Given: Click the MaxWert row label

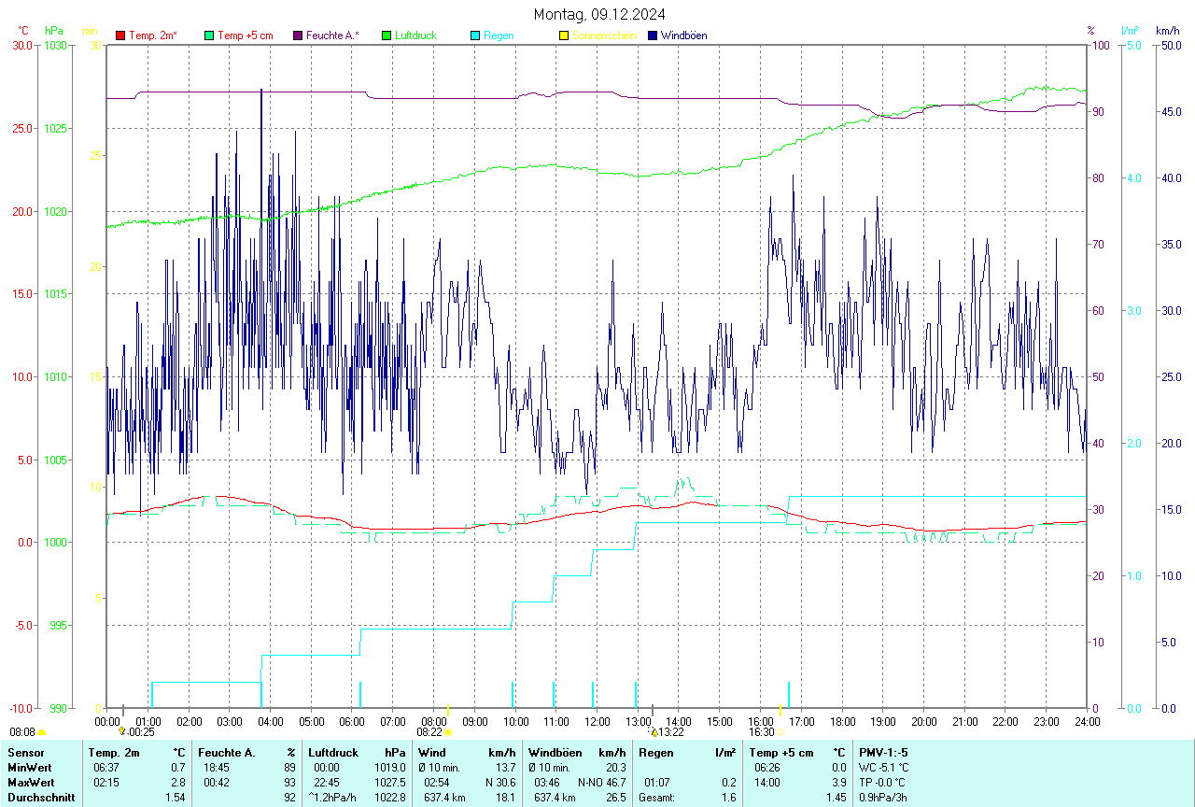Looking at the screenshot, I should click(31, 782).
